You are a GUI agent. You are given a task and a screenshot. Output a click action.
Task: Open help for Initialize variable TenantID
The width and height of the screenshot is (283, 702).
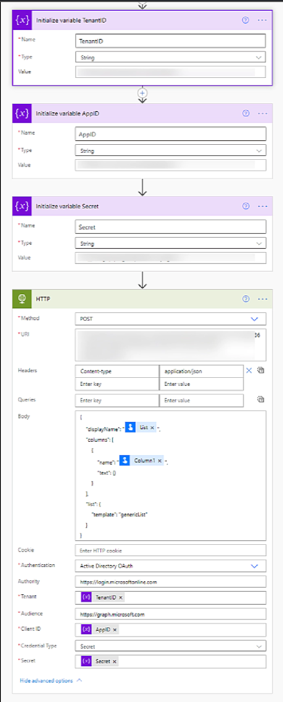click(x=245, y=20)
